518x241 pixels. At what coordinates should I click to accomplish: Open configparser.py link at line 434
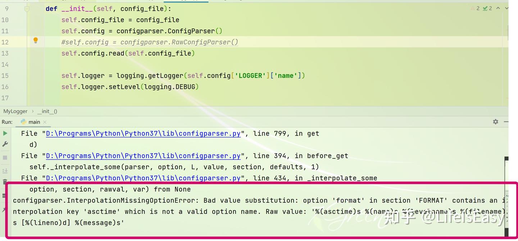pyautogui.click(x=142, y=178)
